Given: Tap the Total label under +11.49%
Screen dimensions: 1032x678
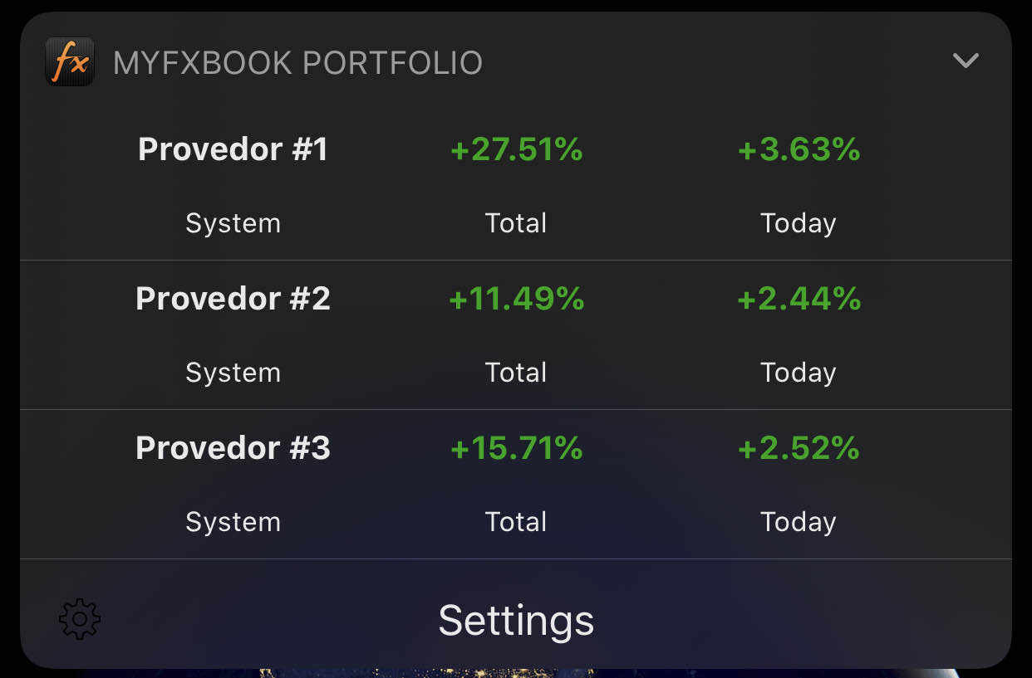Looking at the screenshot, I should coord(516,373).
